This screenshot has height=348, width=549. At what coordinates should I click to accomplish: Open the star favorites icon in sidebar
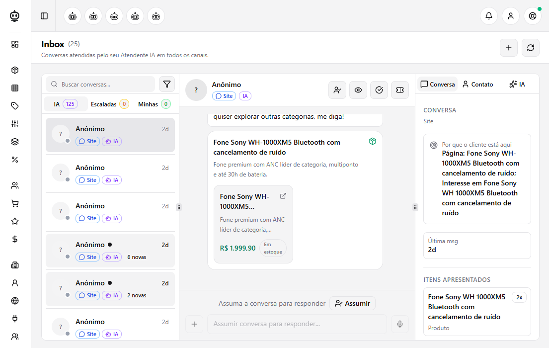point(15,221)
